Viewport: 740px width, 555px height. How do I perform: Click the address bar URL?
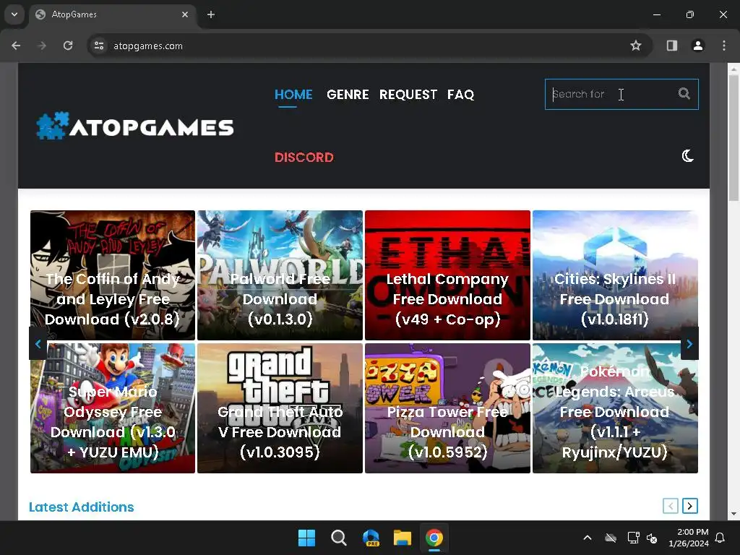click(147, 46)
